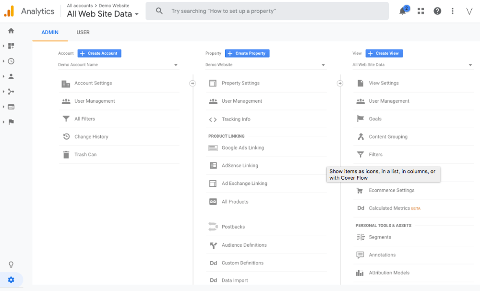The width and height of the screenshot is (480, 291).
Task: Click the Ecommerce Settings cart icon
Action: (x=360, y=191)
